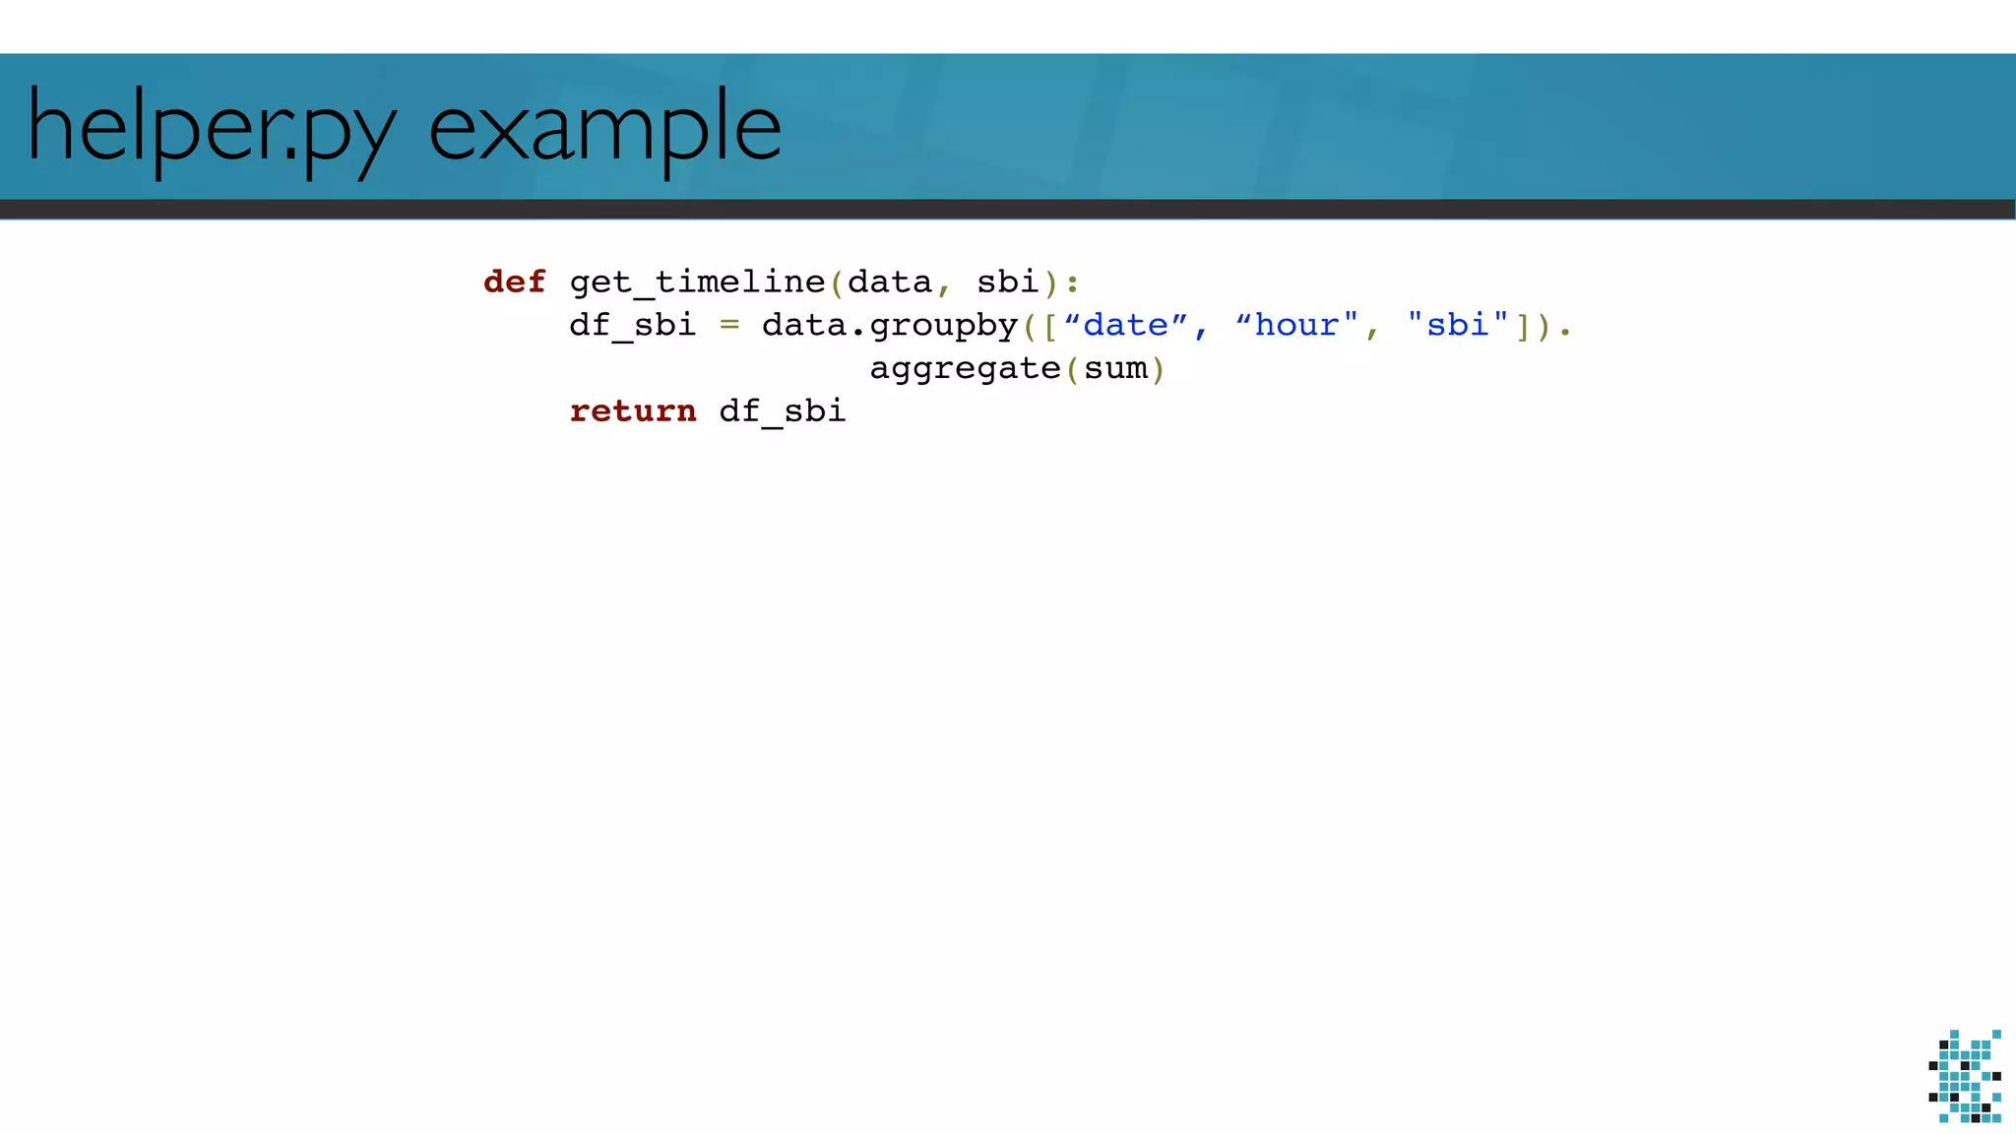Click 'data.groupby' in the code

pyautogui.click(x=890, y=327)
